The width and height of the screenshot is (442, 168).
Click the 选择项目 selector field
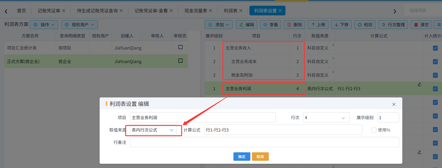coord(423,11)
